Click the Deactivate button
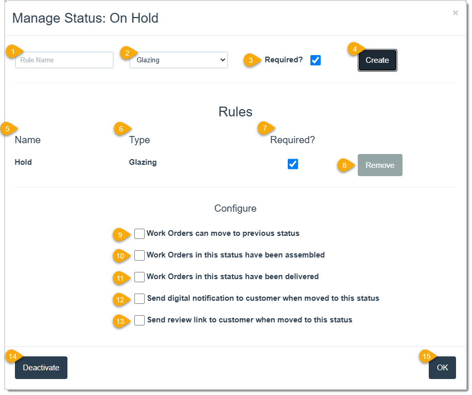 click(41, 367)
